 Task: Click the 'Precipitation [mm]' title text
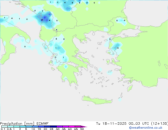click(17, 124)
